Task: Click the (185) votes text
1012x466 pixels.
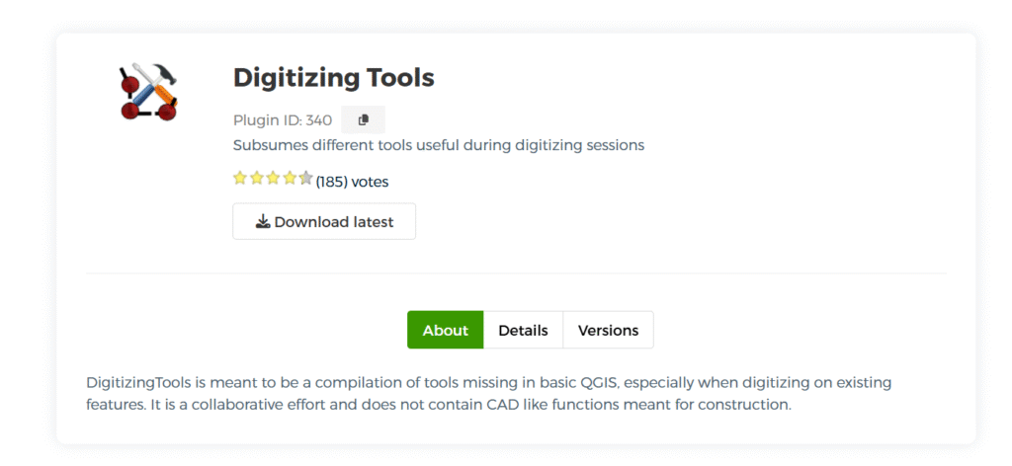Action: 353,182
